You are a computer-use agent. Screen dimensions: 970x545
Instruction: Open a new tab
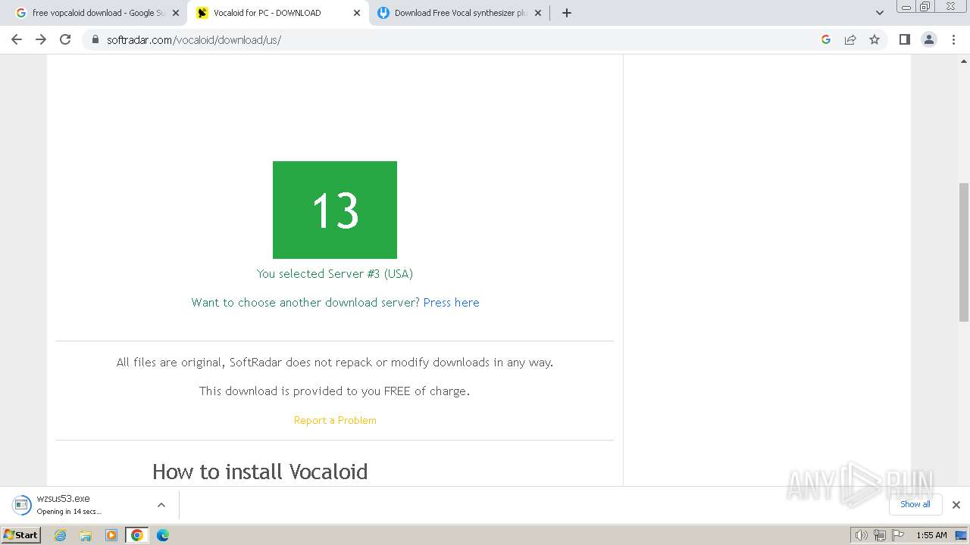567,13
